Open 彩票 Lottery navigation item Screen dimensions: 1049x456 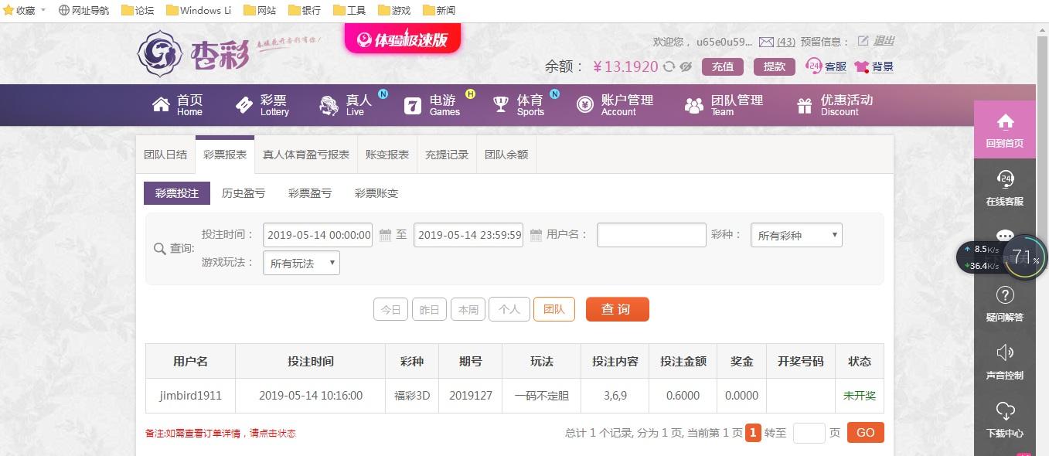[261, 105]
